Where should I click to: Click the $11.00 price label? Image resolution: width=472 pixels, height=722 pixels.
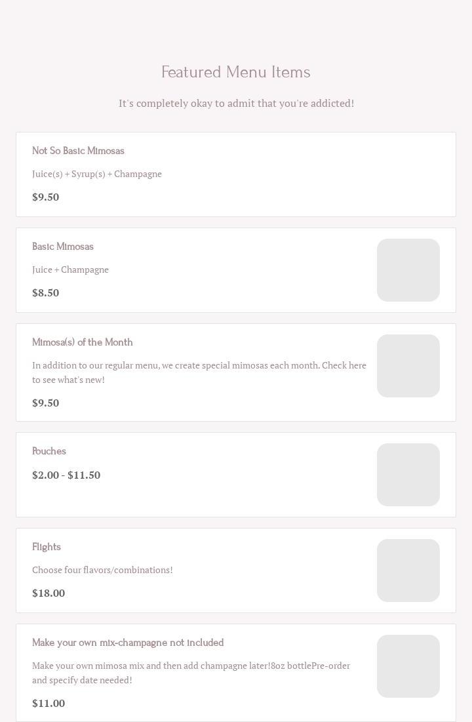click(x=49, y=703)
